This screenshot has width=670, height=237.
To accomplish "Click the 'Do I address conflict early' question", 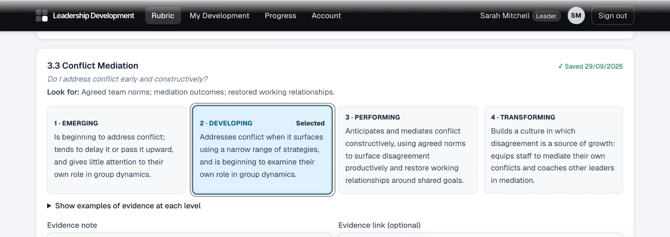I will coord(127,79).
